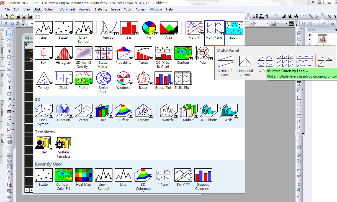Expand the Line plot dropdown arrow
Screen dimensions: 337x202
(x=51, y=33)
